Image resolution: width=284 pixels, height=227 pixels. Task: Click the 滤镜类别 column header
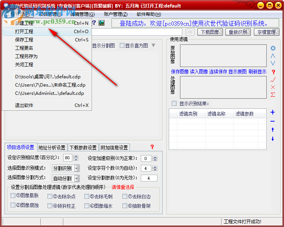click(191, 114)
